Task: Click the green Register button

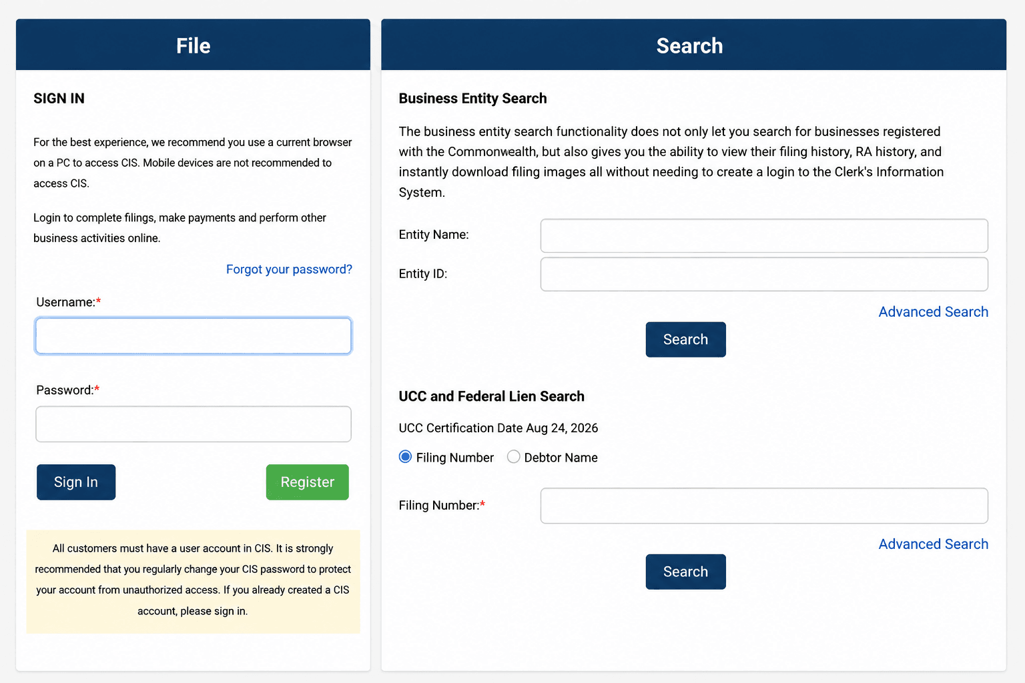Action: (x=307, y=482)
